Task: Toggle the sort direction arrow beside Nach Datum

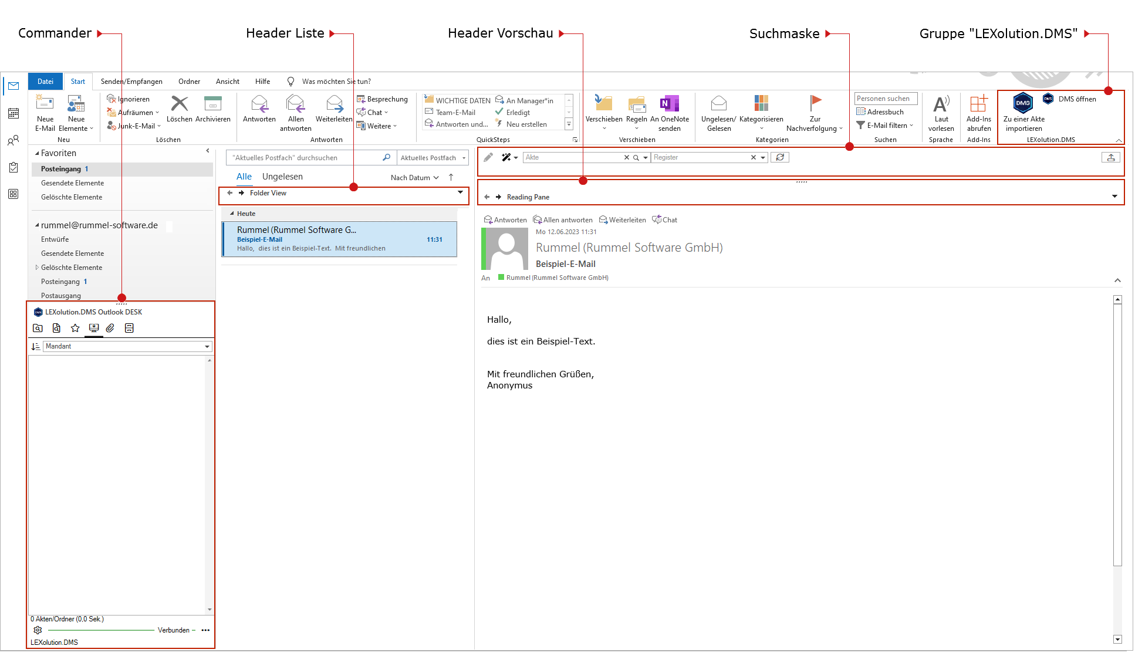Action: 451,177
